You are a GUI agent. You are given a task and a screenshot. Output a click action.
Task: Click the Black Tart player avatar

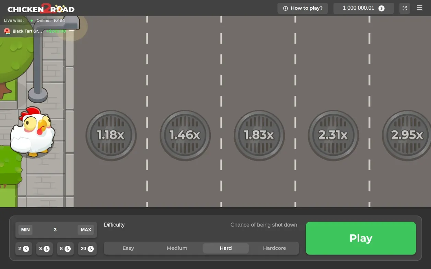coord(7,31)
